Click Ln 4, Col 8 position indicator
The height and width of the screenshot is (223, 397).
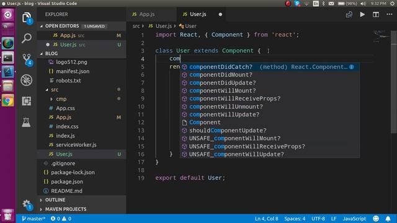point(266,219)
